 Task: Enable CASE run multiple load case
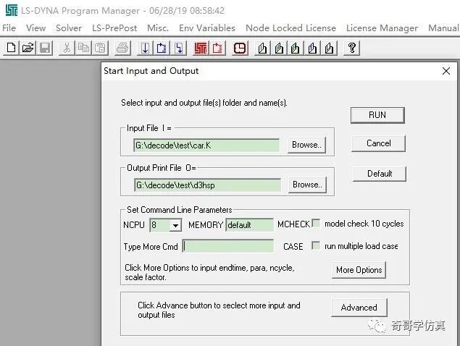point(316,245)
